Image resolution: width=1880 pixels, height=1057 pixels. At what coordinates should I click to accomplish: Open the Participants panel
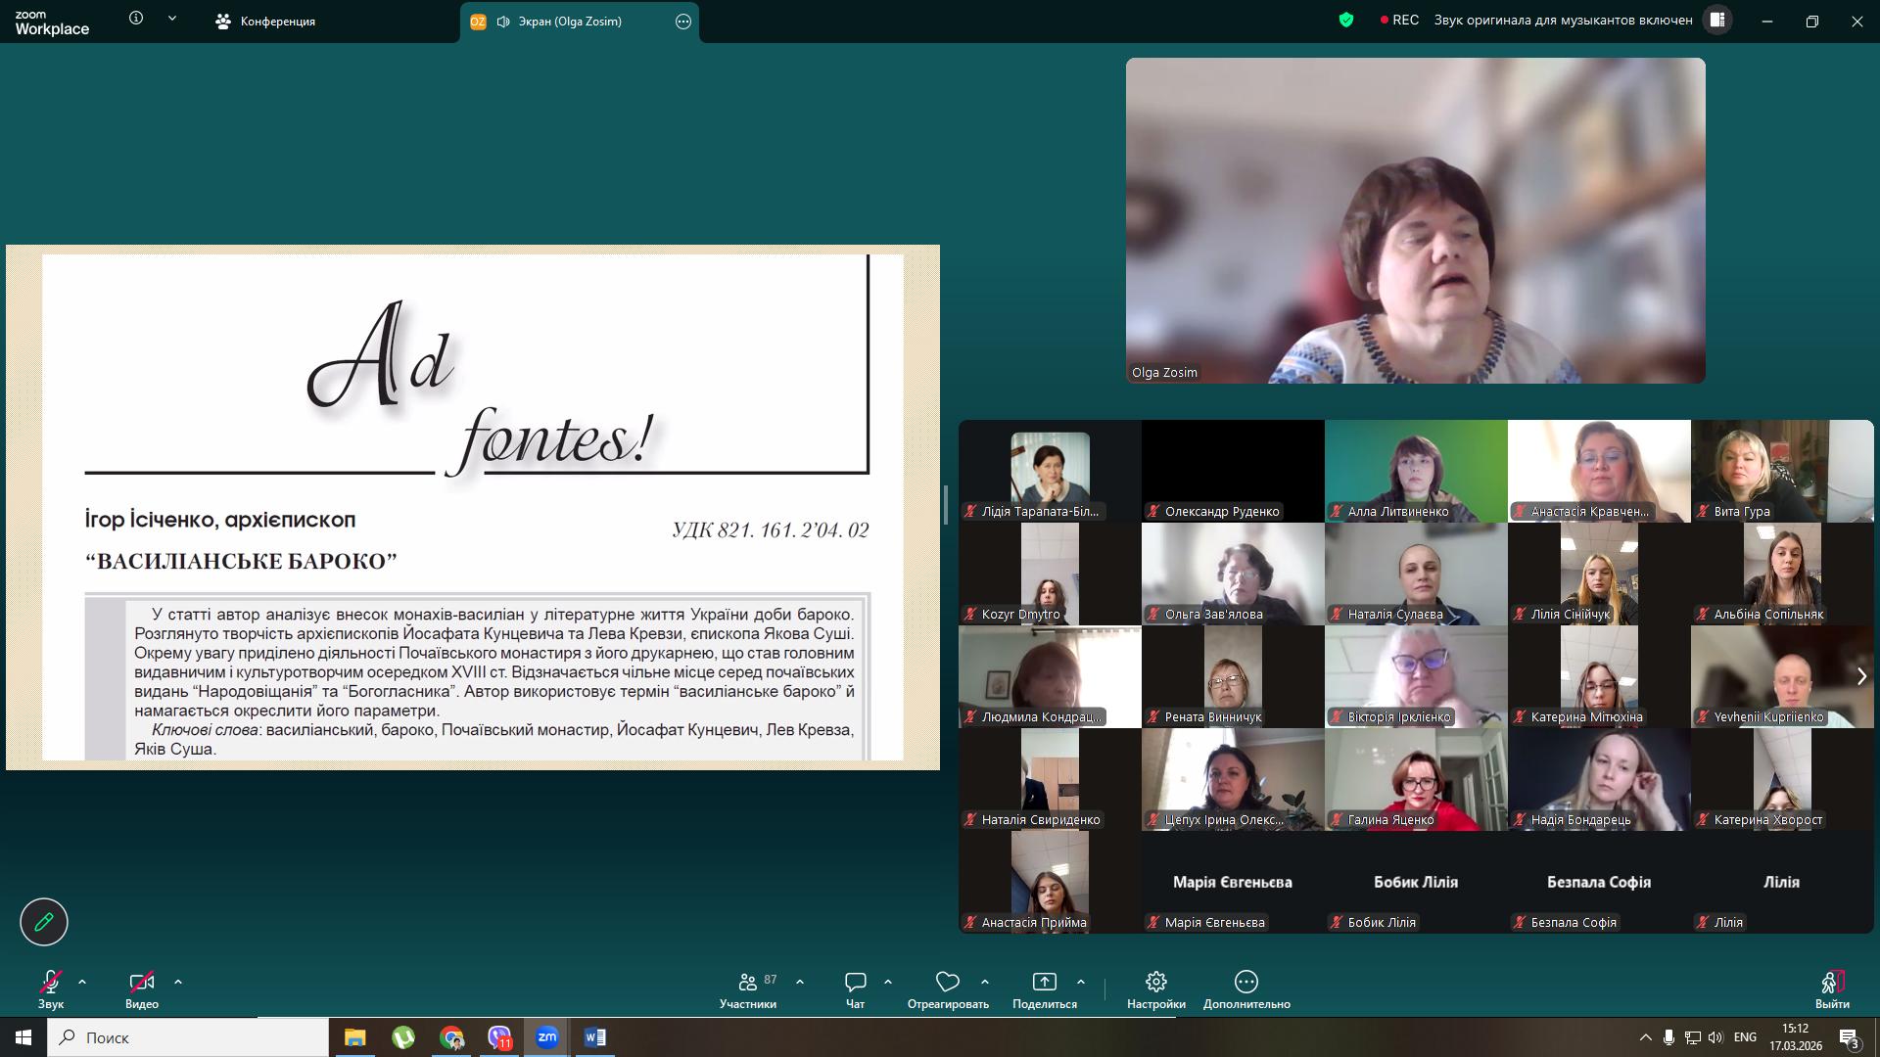click(748, 983)
